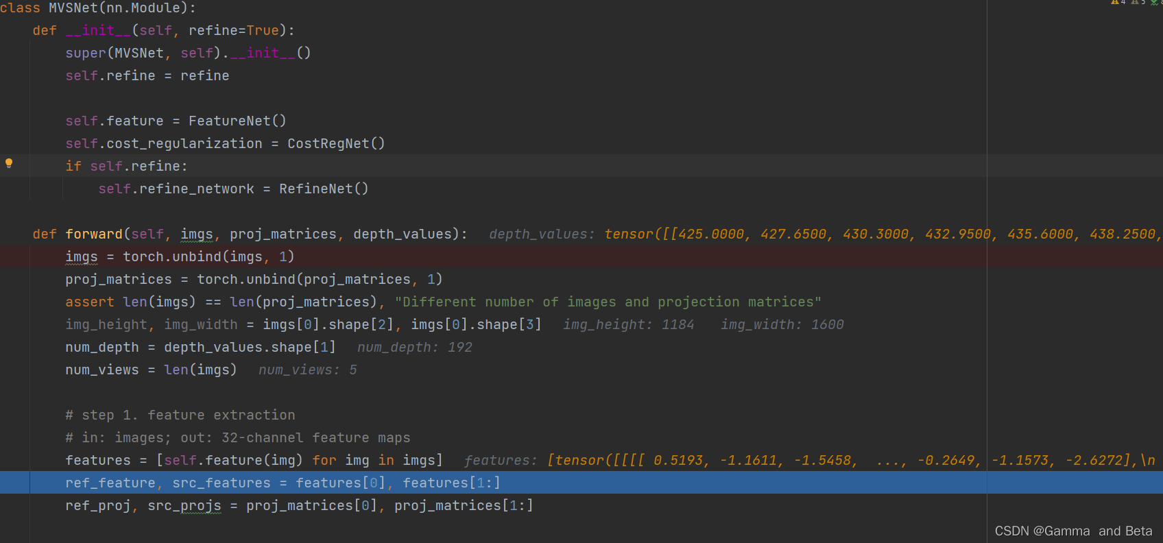
Task: Click "CostRegNet()" in the cost_regularization line
Action: (x=336, y=143)
